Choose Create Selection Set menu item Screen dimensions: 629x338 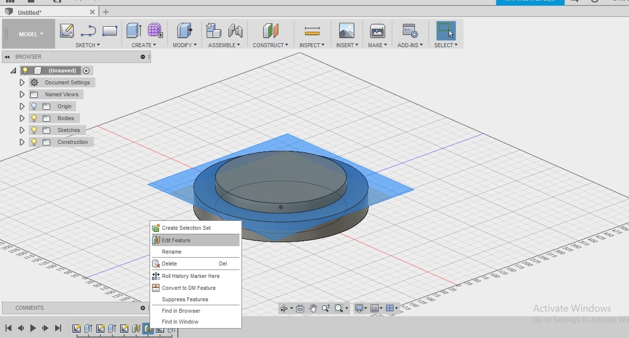(195, 228)
